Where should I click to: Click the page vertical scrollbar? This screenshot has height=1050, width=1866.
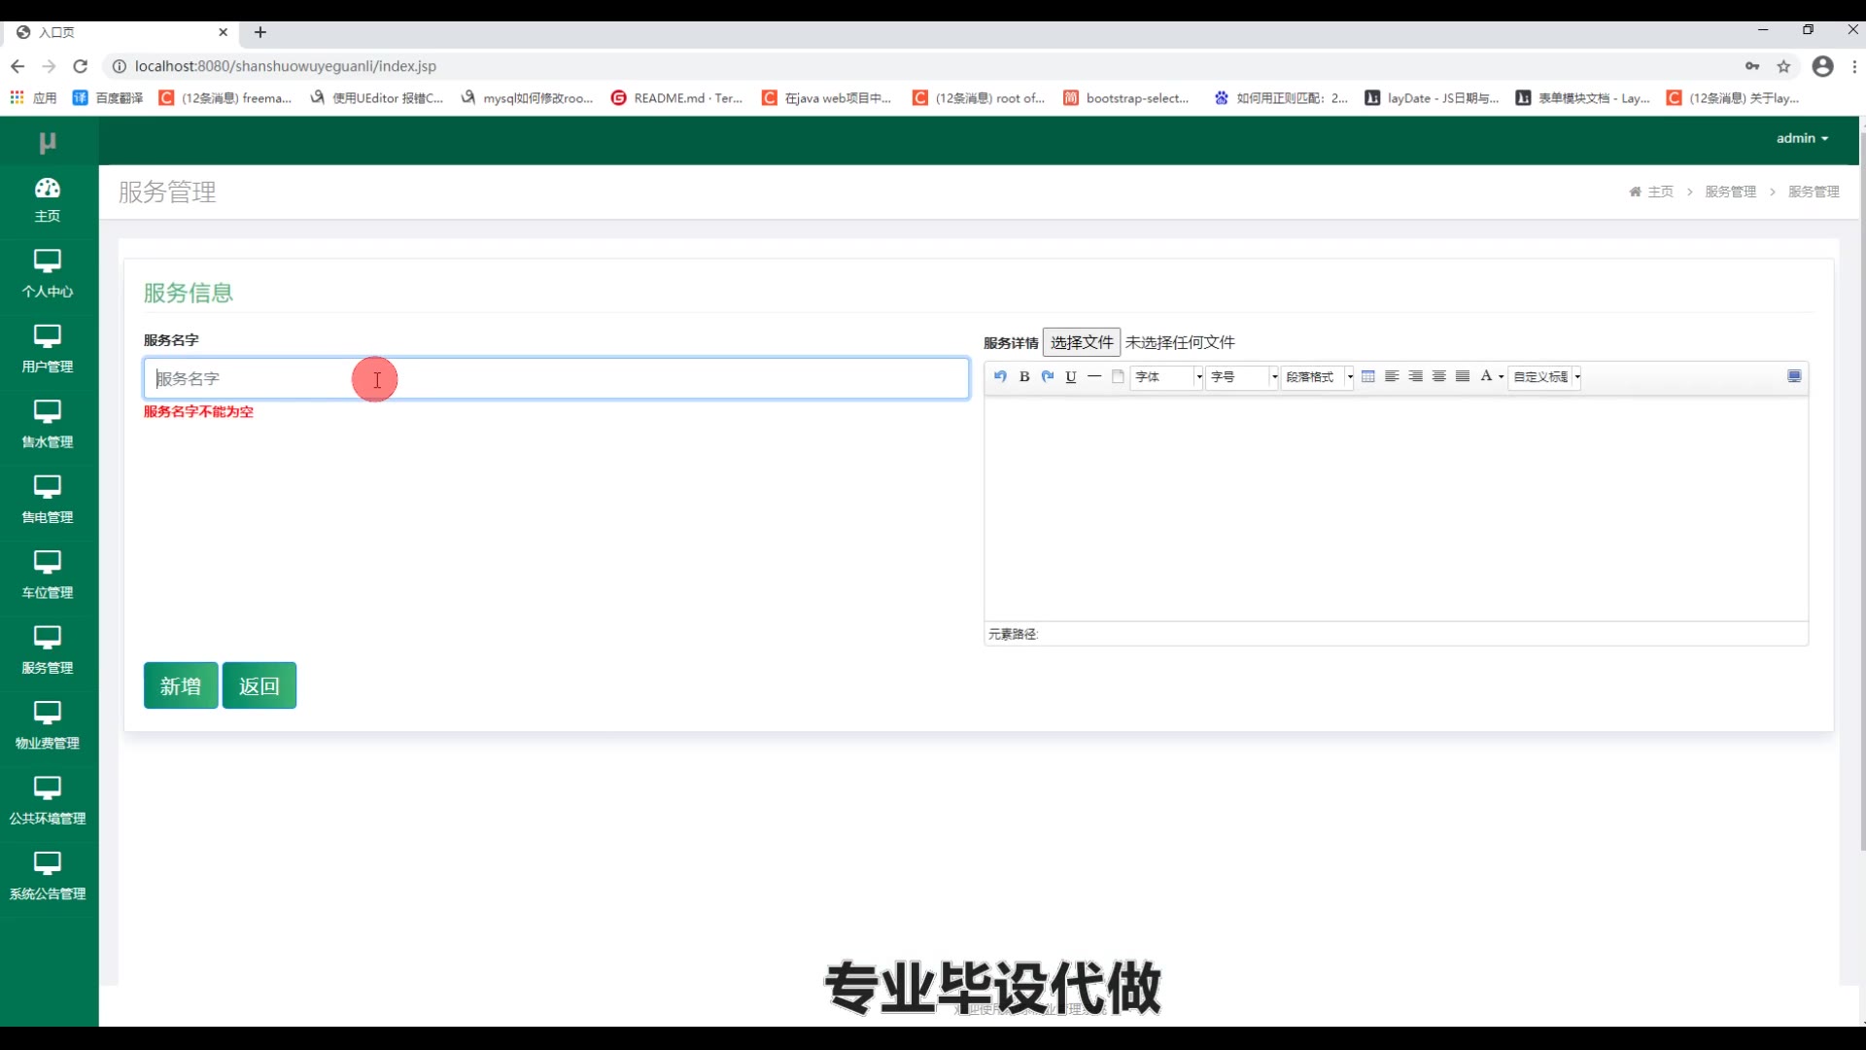pos(1862,491)
